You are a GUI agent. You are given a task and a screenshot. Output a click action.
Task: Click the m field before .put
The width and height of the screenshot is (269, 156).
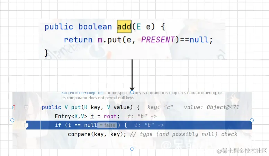point(100,40)
